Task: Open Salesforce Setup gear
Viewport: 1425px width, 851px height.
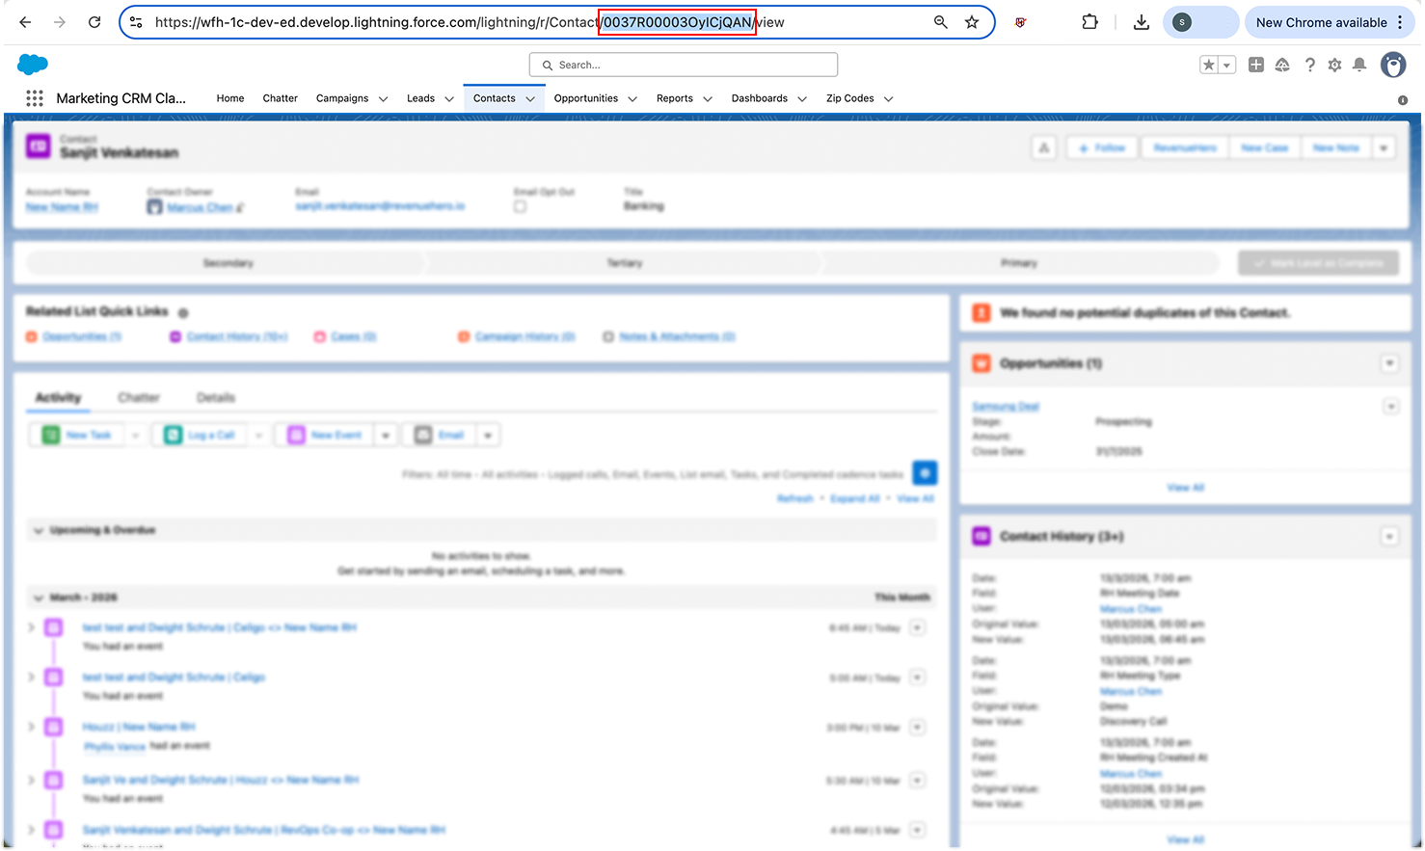Action: pyautogui.click(x=1335, y=65)
